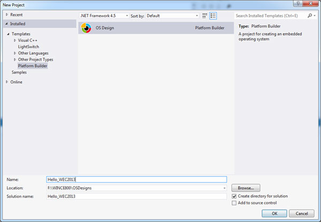This screenshot has height=222, width=321.
Task: Select Visual C++ category label
Action: click(28, 40)
